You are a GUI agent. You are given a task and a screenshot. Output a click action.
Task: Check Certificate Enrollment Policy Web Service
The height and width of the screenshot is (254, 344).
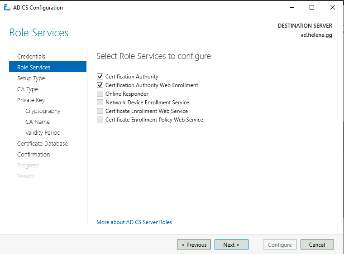click(100, 120)
